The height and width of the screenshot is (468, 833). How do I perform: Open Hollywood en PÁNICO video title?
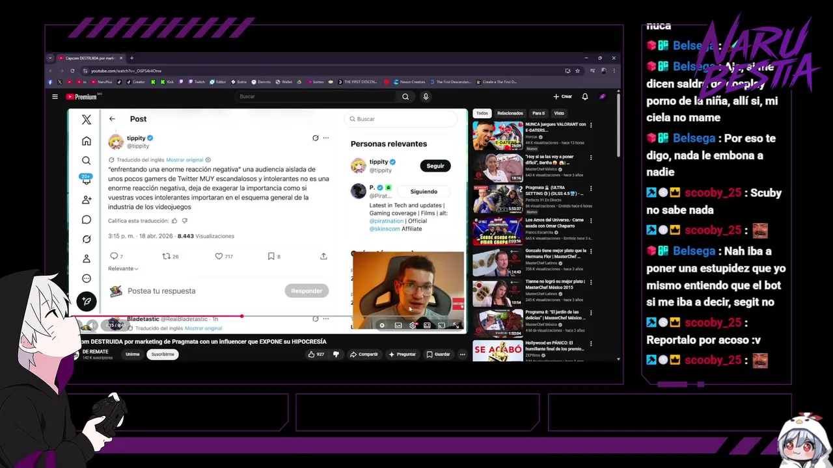[x=556, y=345]
